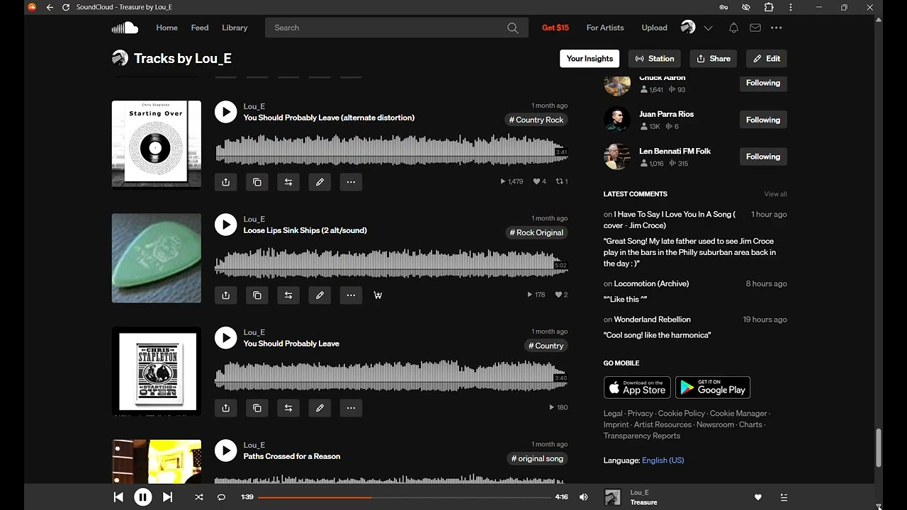Copy link for alternate distortion track
The image size is (907, 510).
point(257,182)
